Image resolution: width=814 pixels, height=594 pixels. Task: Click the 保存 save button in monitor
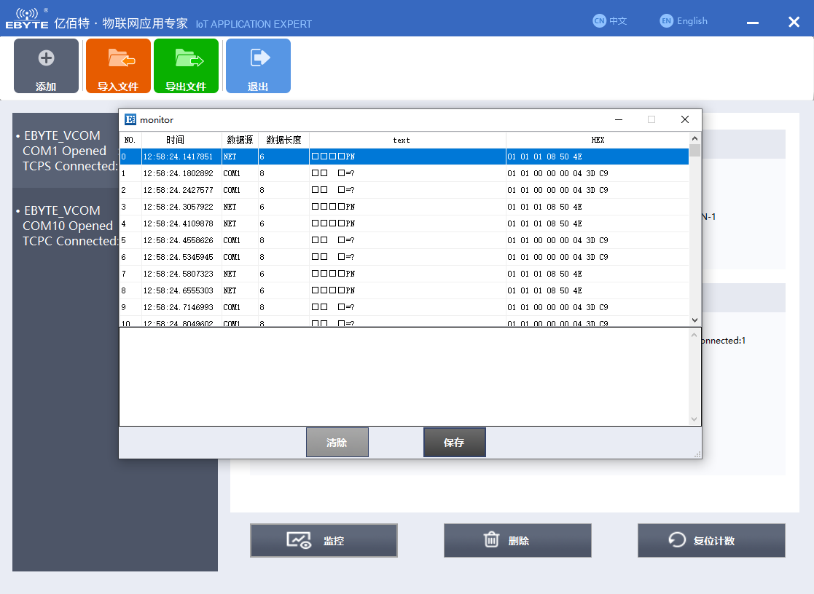454,442
